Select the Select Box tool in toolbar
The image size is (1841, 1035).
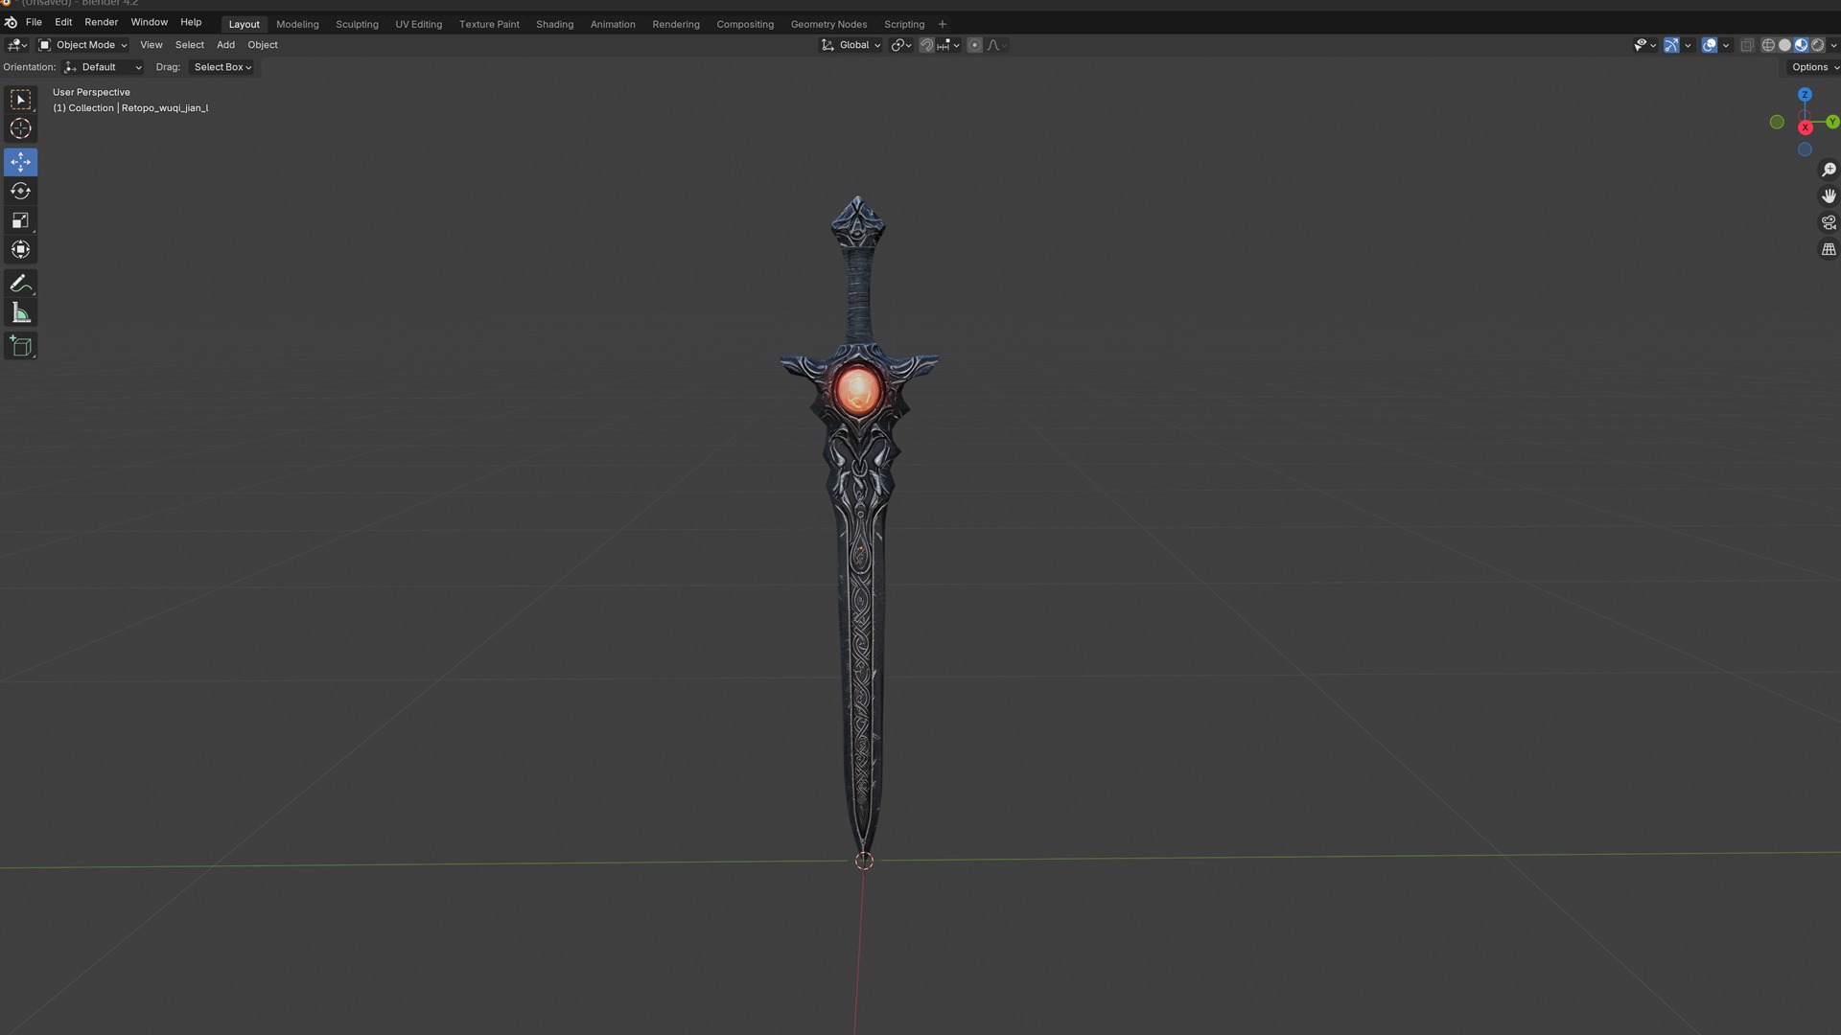20,100
